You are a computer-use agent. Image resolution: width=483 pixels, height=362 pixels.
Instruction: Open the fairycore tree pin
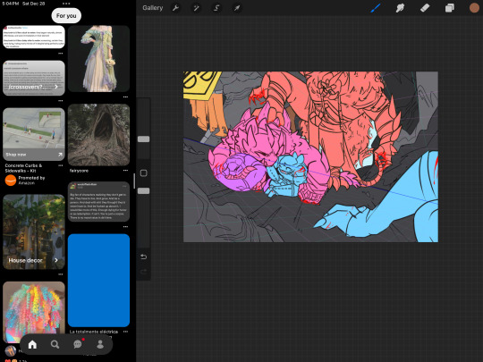click(x=98, y=135)
